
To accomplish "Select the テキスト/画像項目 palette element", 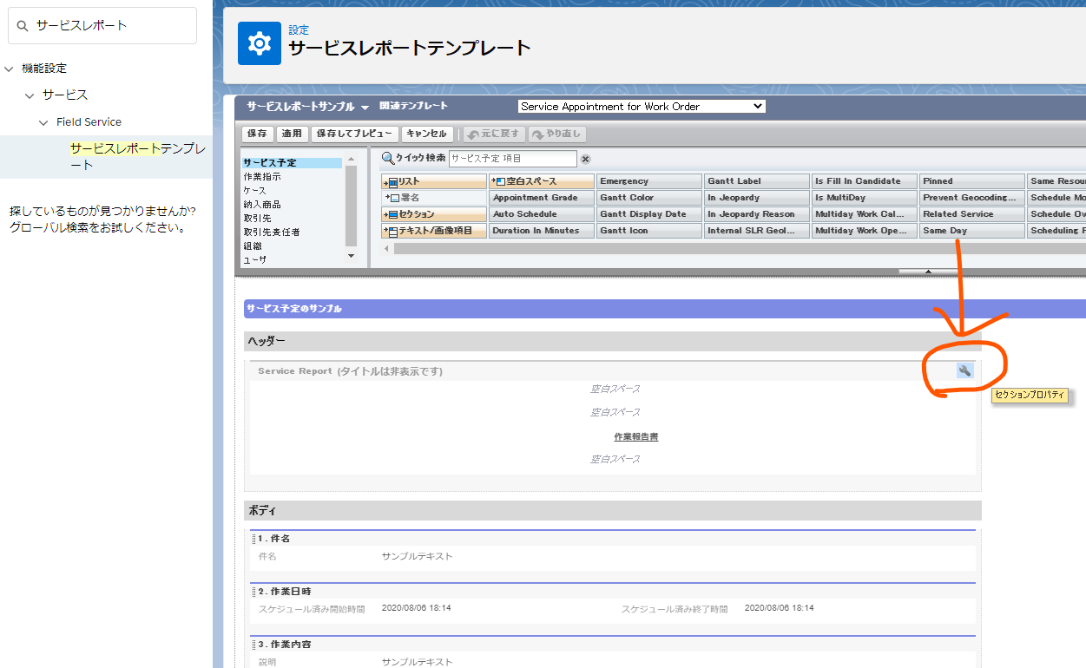I will pyautogui.click(x=434, y=231).
